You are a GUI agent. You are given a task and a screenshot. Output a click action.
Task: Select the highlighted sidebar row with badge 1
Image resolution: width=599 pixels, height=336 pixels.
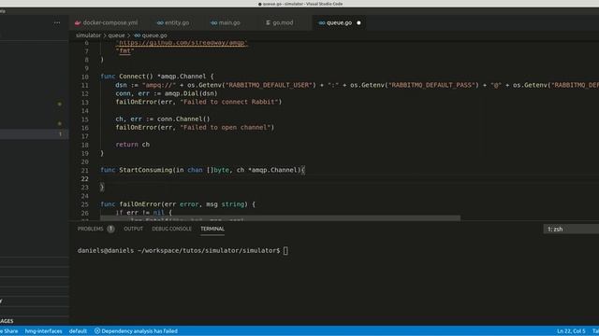pyautogui.click(x=35, y=134)
